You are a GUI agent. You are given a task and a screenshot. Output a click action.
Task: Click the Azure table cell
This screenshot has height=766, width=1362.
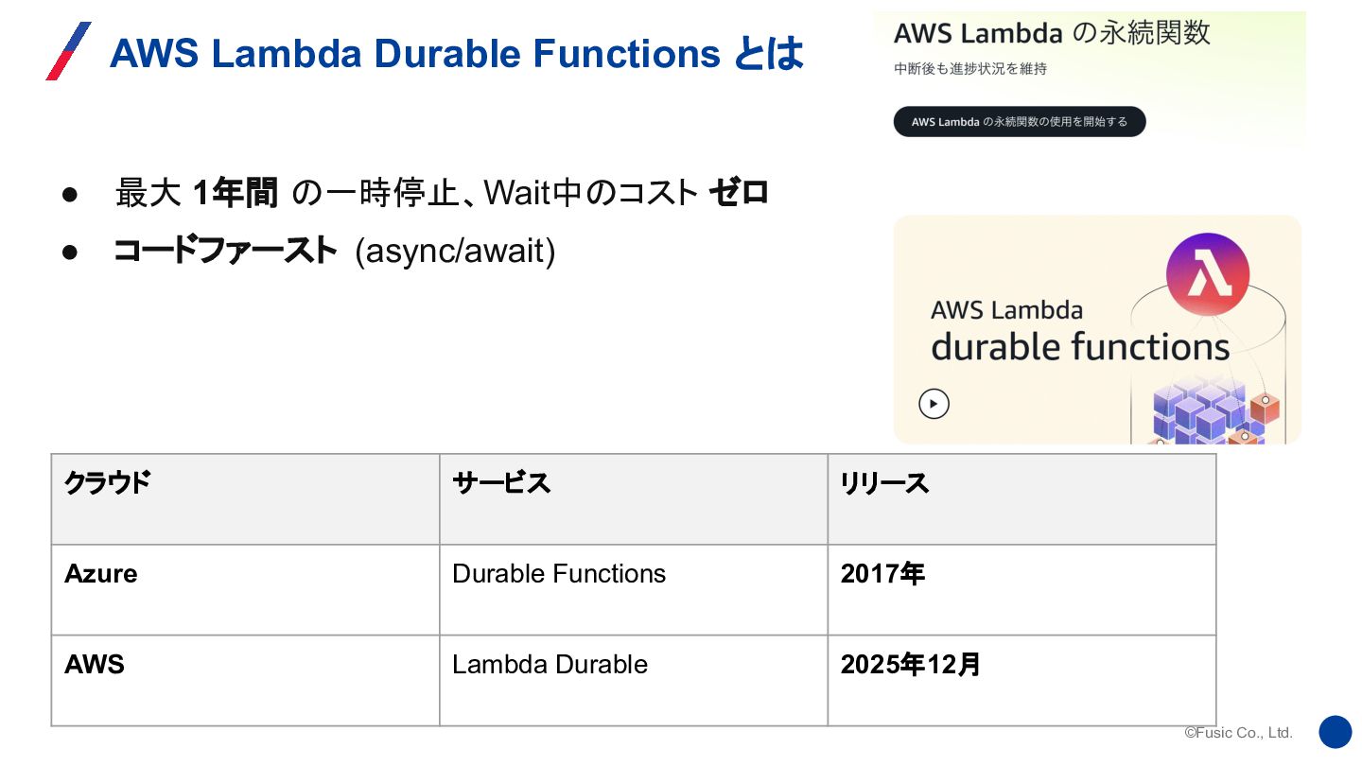(245, 589)
